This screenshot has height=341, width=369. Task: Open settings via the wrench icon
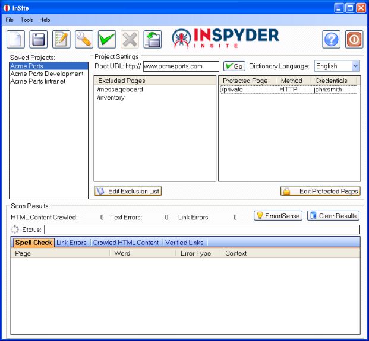point(84,39)
